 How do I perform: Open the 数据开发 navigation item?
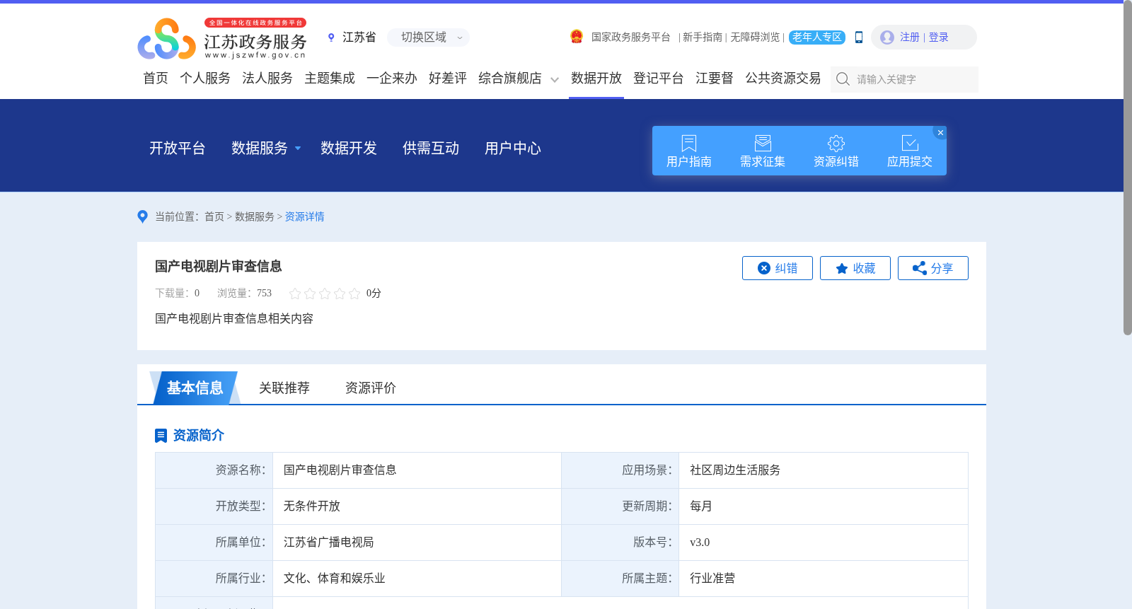[349, 149]
